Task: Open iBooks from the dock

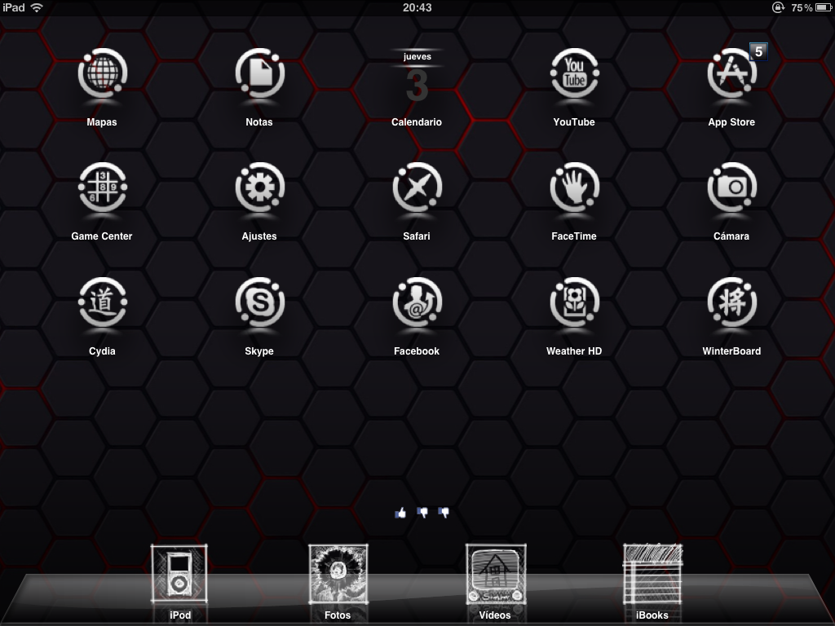Action: click(652, 574)
